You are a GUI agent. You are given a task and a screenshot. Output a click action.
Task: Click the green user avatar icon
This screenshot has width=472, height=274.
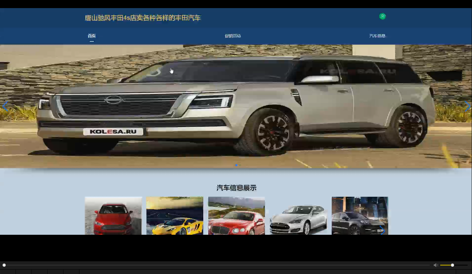[382, 16]
